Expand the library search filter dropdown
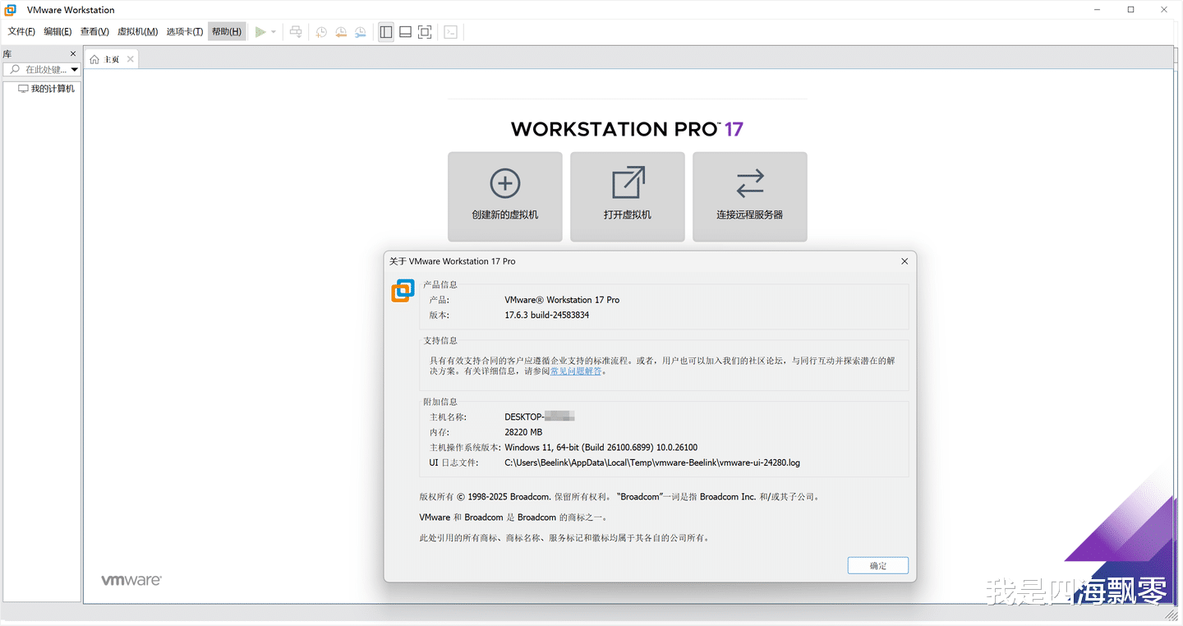 coord(75,70)
